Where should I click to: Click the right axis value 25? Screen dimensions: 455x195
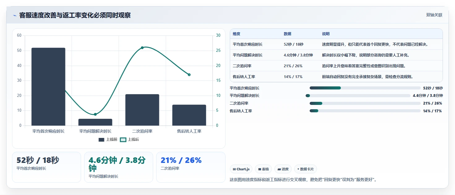click(218, 51)
